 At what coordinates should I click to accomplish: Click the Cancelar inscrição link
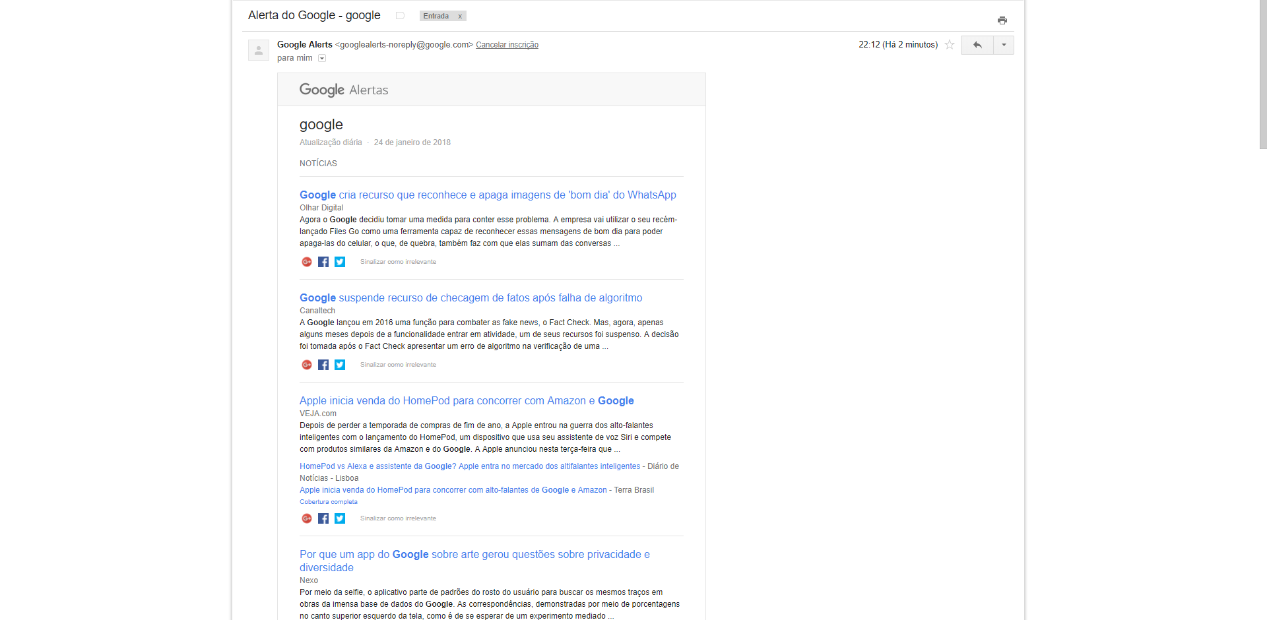pyautogui.click(x=507, y=45)
